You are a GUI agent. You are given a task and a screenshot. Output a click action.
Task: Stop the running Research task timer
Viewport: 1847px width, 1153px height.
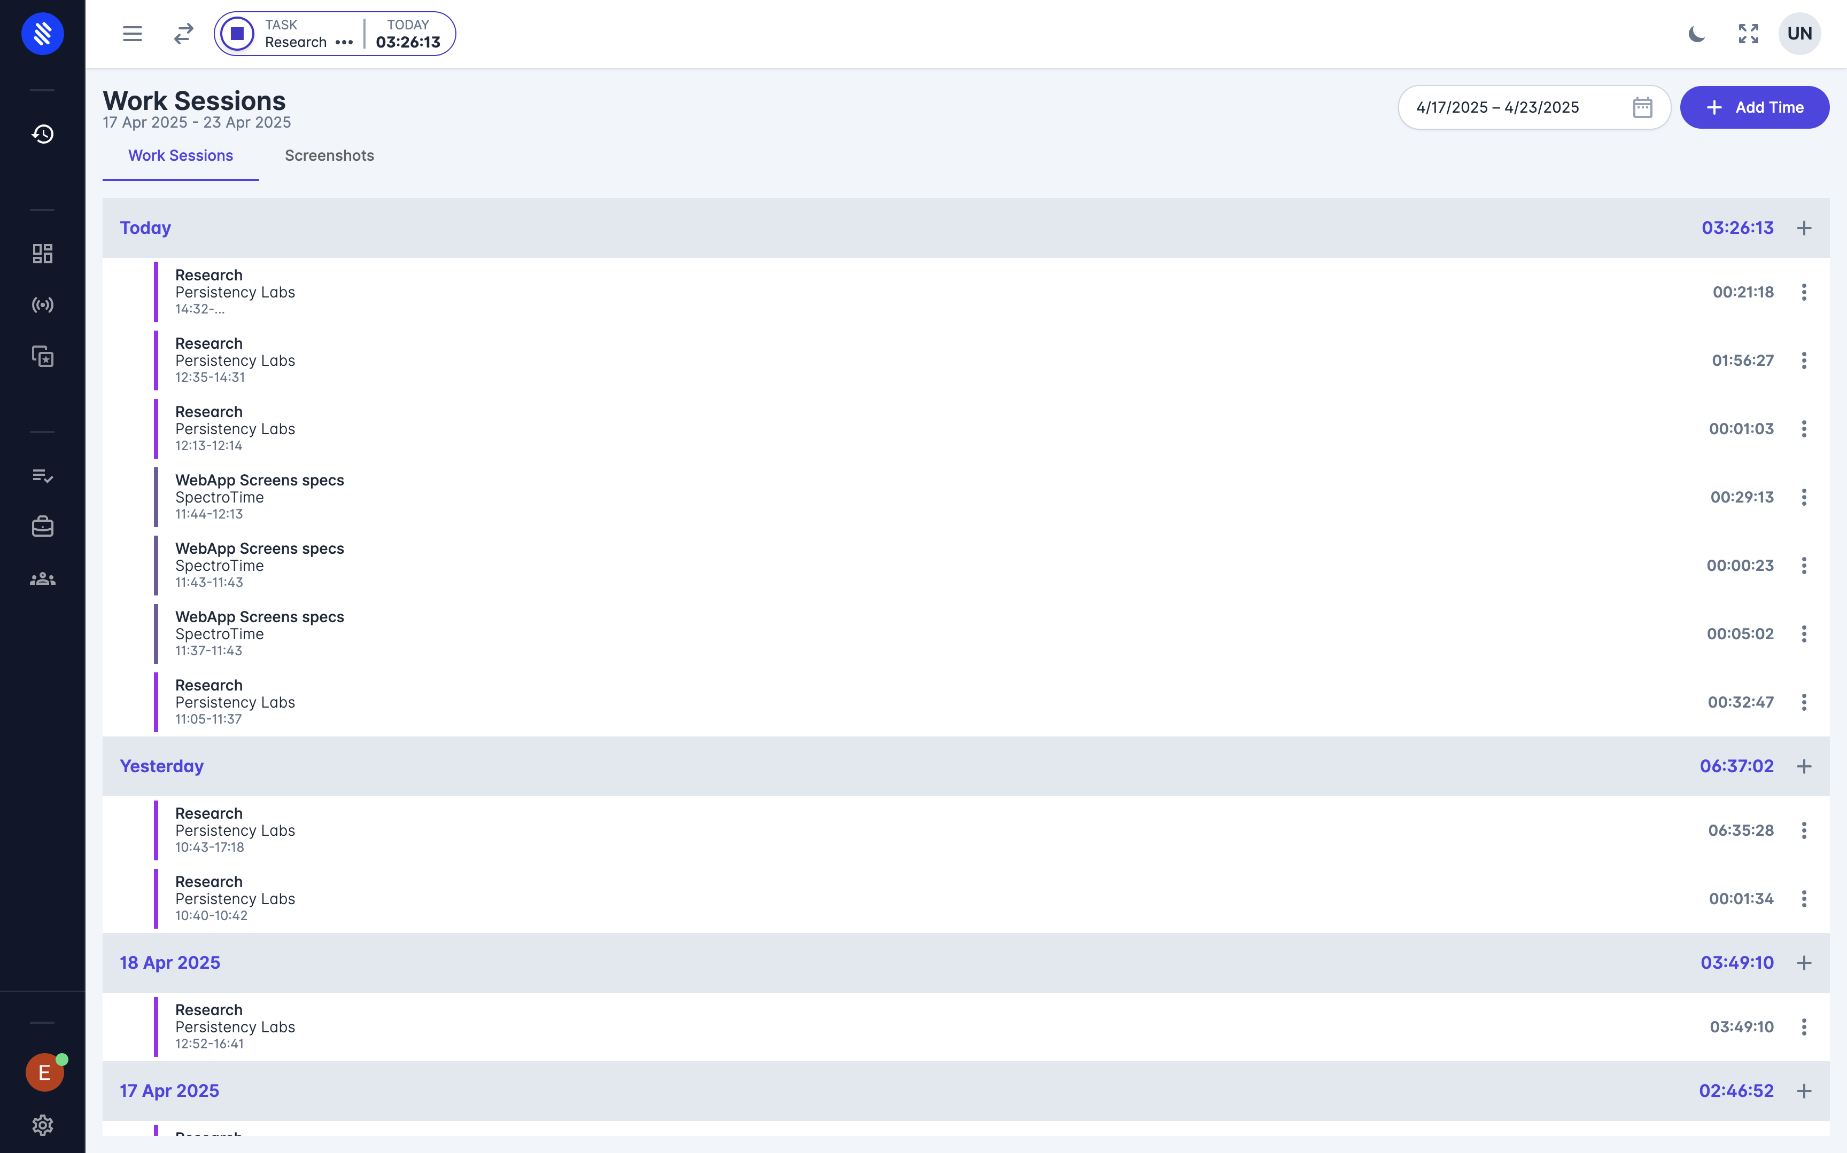tap(237, 34)
